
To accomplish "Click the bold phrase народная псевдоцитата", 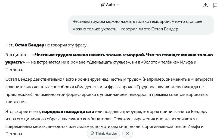I will [x=68, y=112].
